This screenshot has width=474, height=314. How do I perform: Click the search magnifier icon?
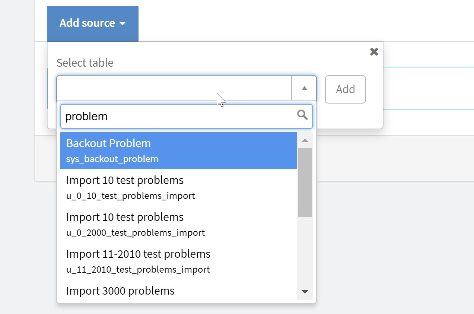(x=302, y=115)
